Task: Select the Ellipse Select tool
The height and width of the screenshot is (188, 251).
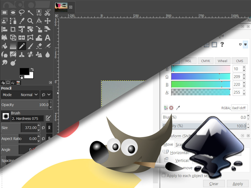Action: 13,13
